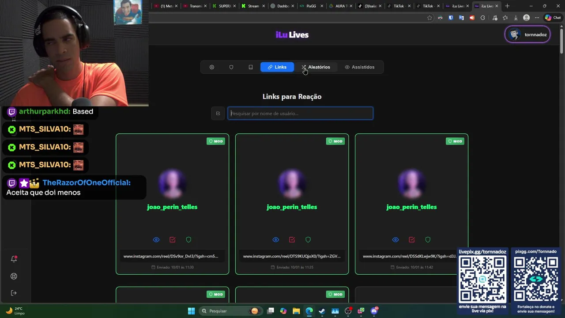Open a new browser tab with the plus button

tap(507, 6)
